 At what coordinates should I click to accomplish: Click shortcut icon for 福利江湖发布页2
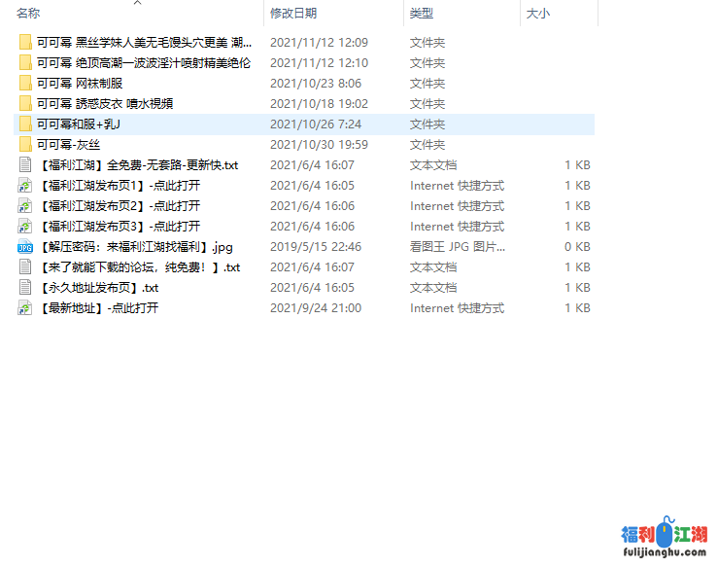25,206
